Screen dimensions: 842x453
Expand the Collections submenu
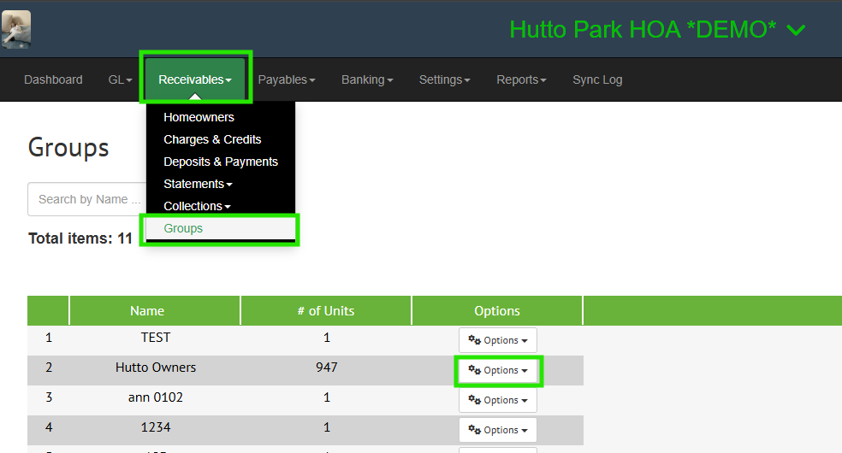(x=198, y=206)
